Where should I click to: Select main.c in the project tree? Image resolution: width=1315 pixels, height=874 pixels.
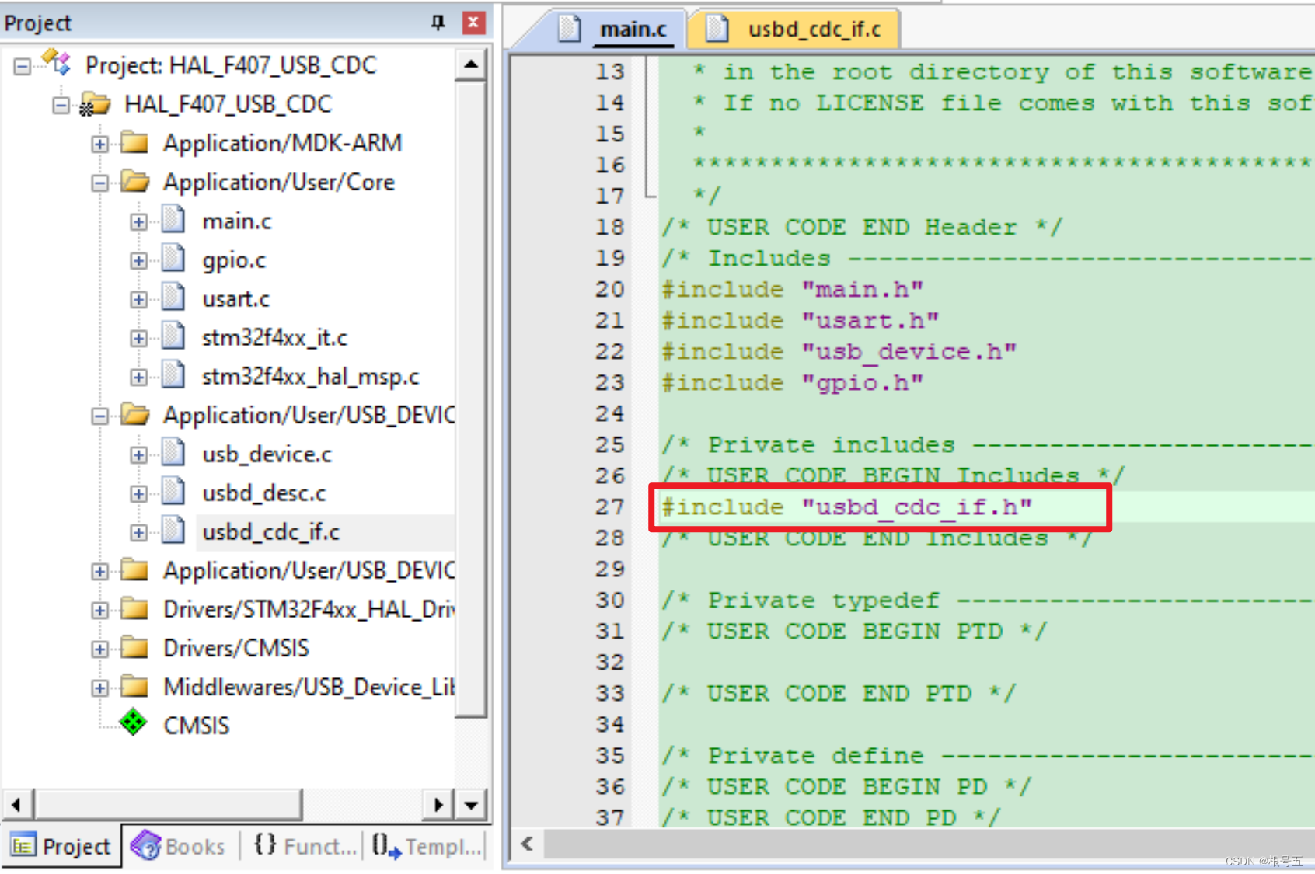tap(237, 221)
